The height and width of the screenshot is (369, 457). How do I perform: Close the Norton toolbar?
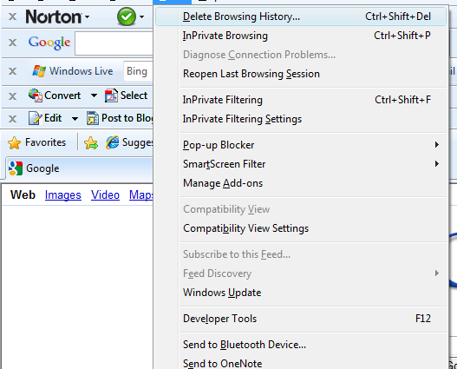click(x=12, y=16)
